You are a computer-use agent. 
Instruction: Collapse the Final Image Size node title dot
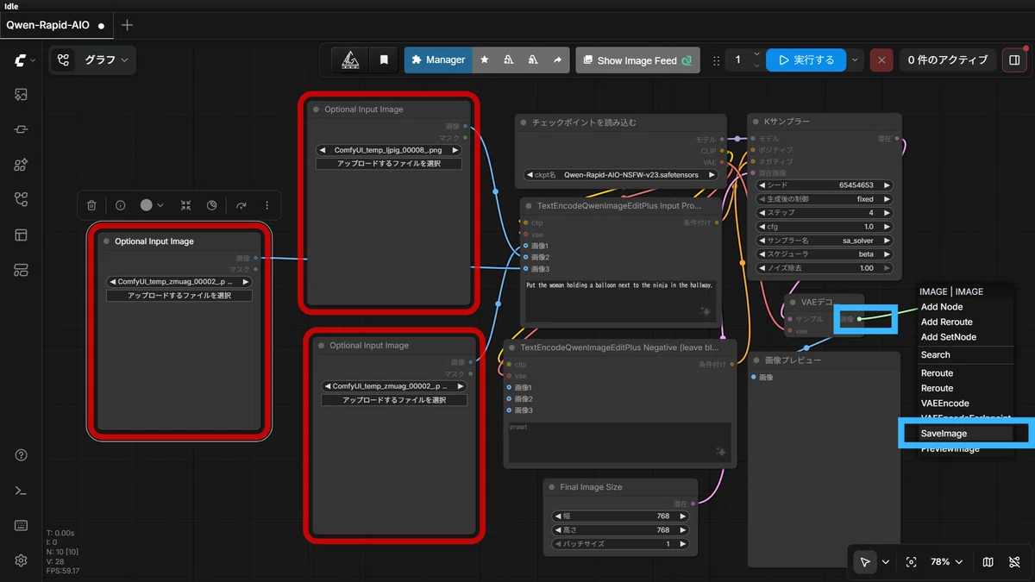pyautogui.click(x=552, y=487)
